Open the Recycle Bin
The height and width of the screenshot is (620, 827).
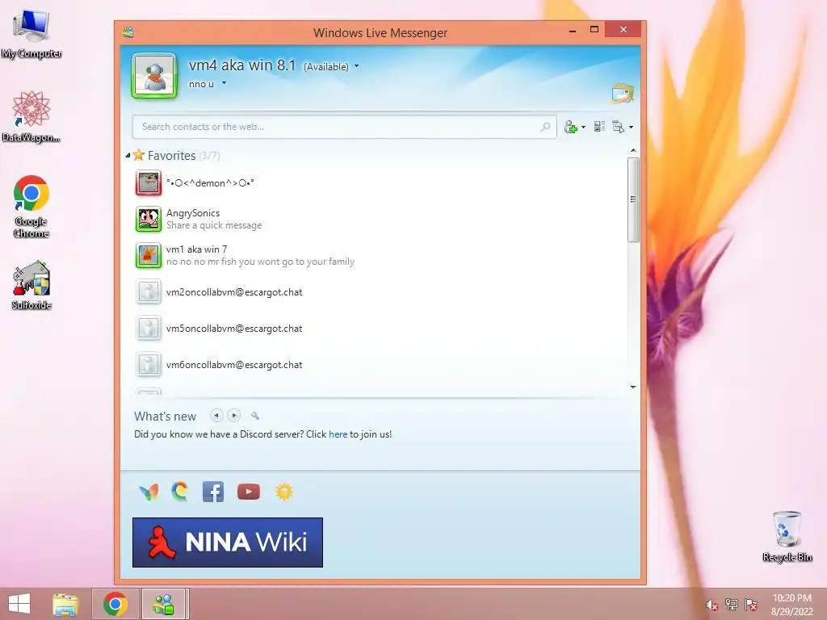click(787, 537)
